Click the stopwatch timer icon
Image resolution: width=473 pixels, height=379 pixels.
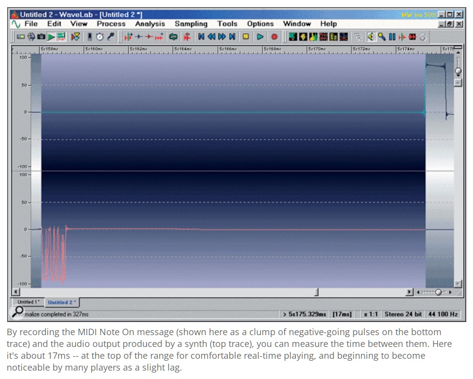tap(100, 36)
